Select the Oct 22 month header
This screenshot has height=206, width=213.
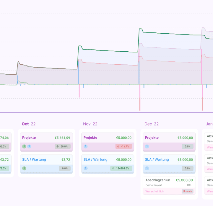click(x=28, y=124)
